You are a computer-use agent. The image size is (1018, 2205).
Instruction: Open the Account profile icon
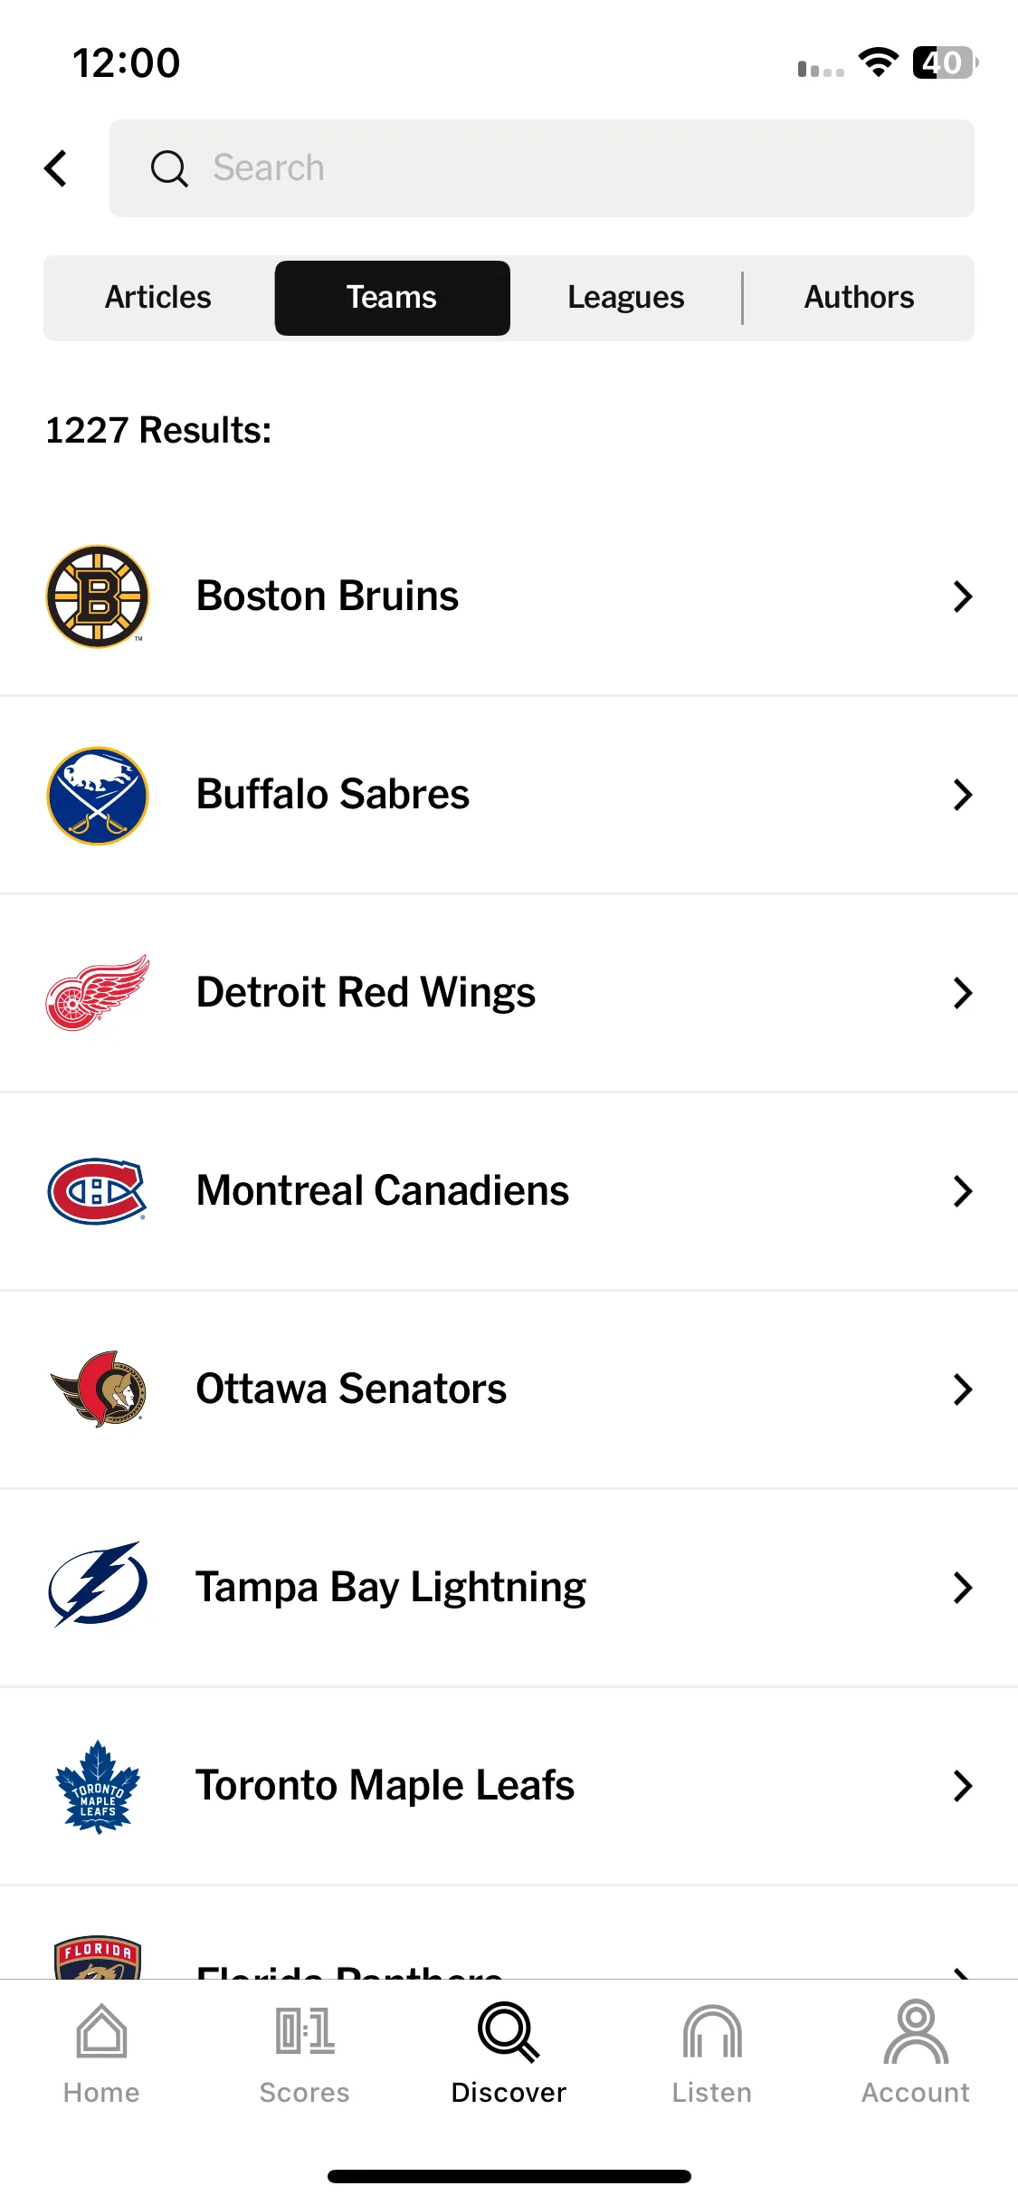click(916, 2031)
